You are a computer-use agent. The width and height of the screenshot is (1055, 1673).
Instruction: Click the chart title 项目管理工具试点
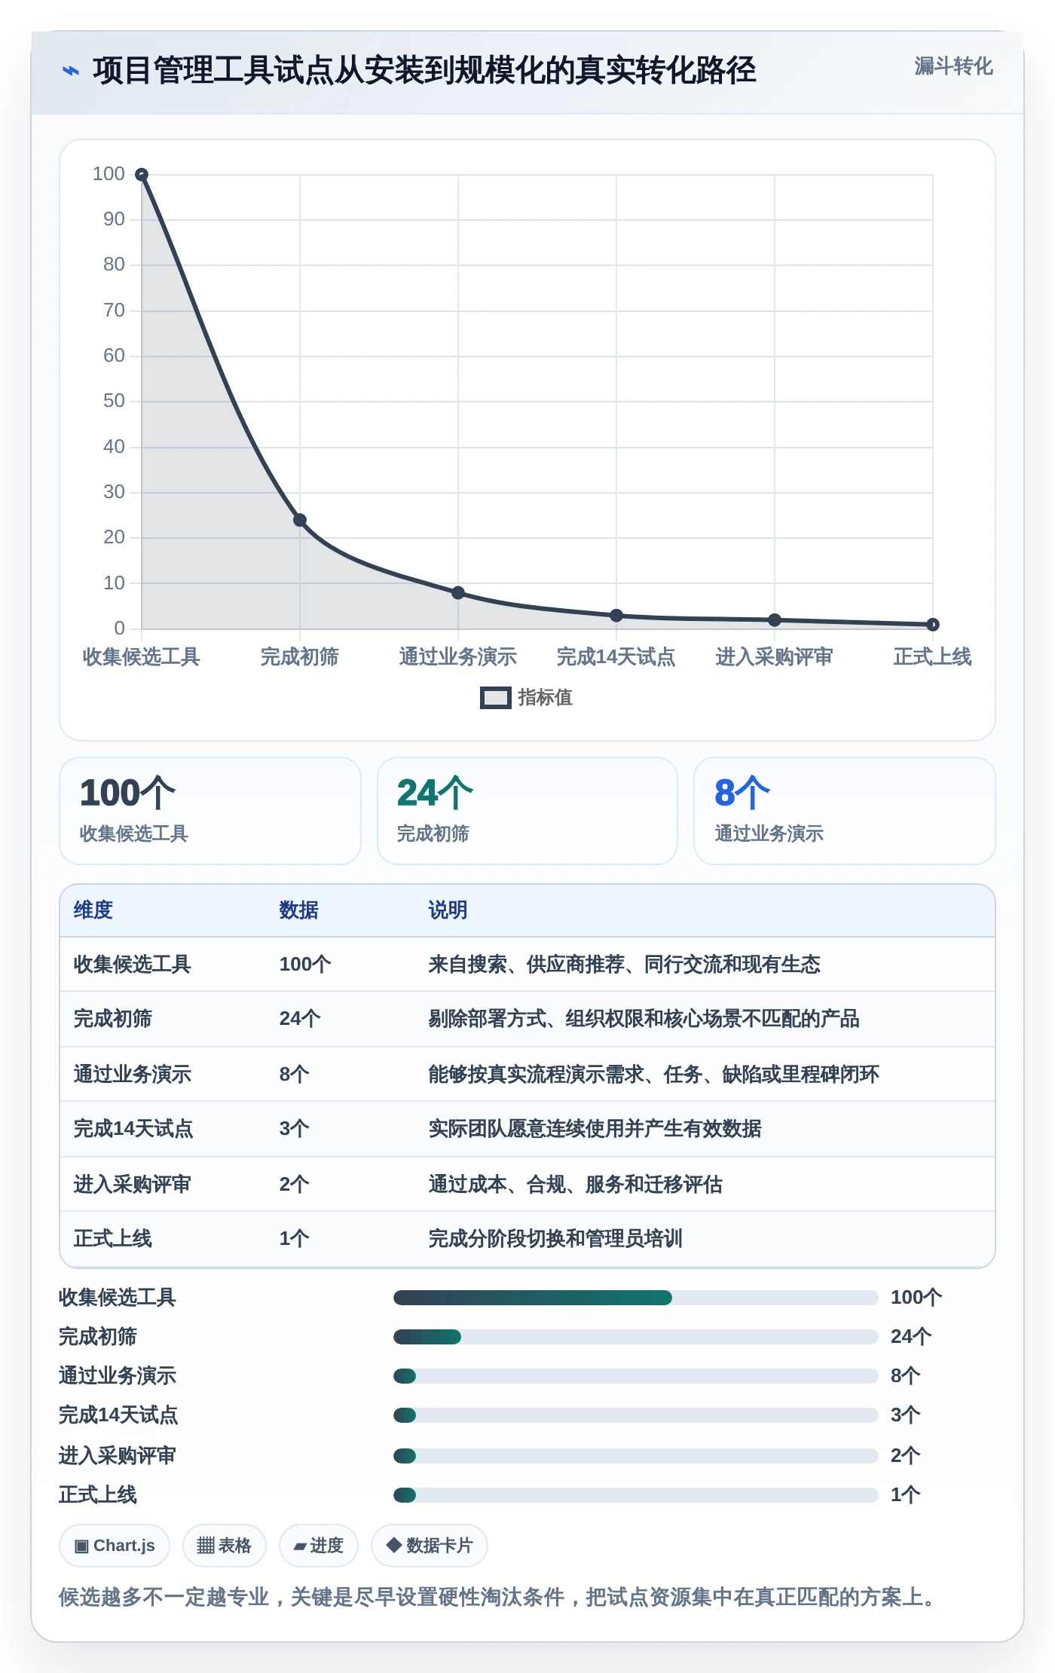click(424, 71)
